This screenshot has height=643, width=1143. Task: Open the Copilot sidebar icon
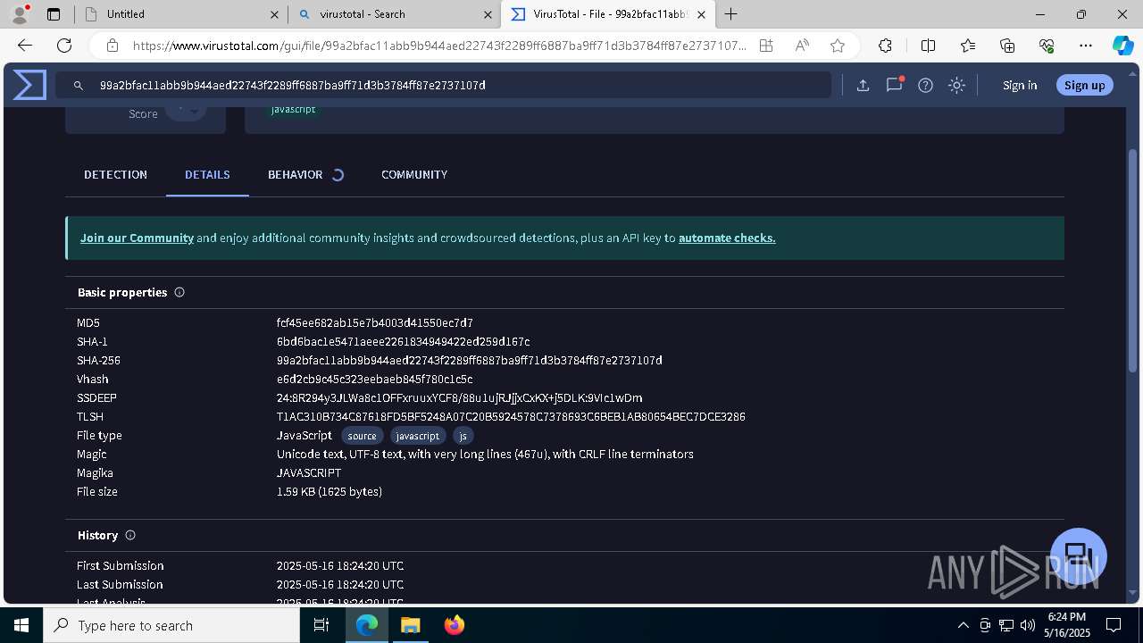1122,46
